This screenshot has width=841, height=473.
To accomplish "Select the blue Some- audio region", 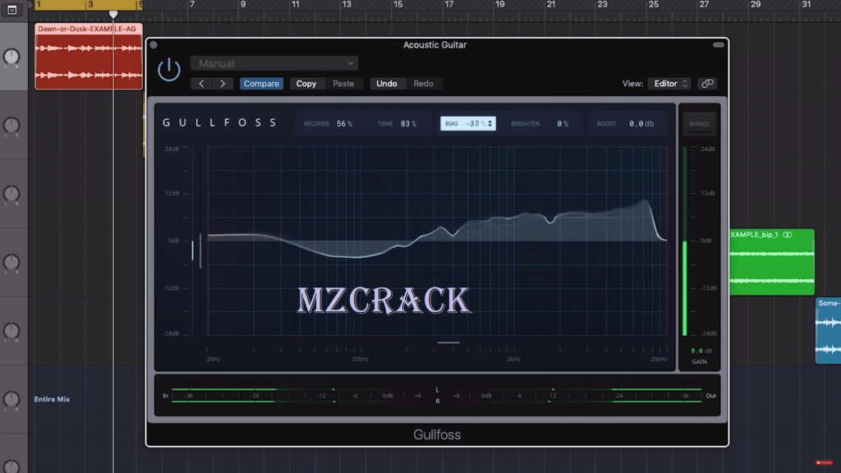I will (x=828, y=331).
